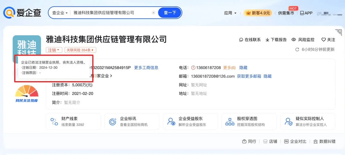Click the 风险监控 eye icon

[293, 40]
